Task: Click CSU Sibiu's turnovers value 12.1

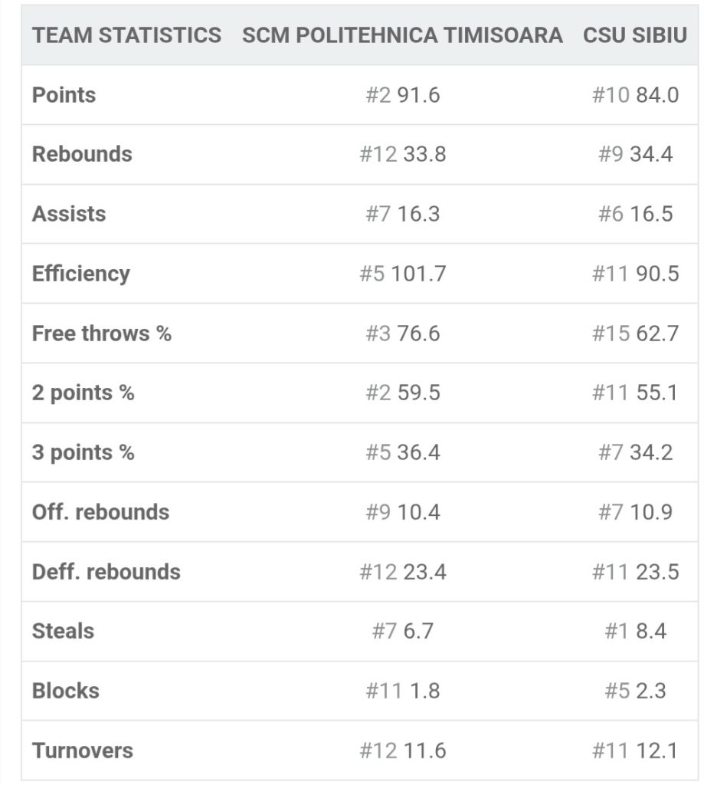Action: pos(657,751)
